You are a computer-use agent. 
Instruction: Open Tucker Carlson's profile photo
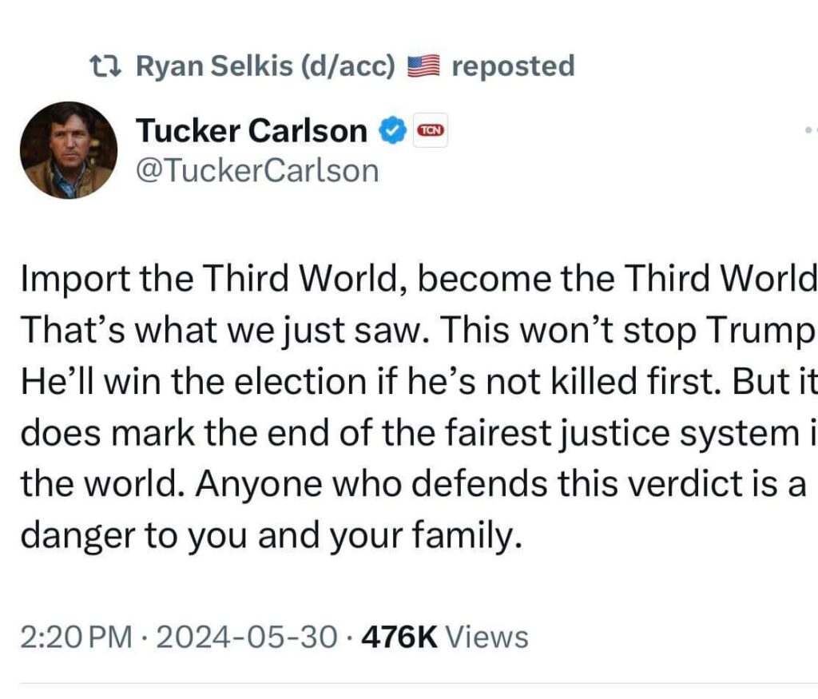tap(69, 149)
